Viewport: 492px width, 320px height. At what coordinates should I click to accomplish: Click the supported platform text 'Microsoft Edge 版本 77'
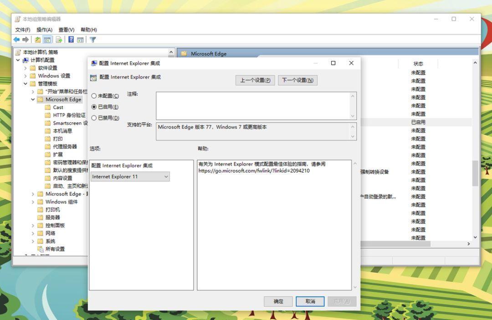coord(185,127)
